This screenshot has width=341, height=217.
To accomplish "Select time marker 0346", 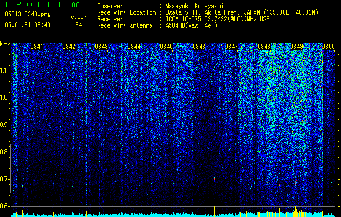I will tap(199, 47).
